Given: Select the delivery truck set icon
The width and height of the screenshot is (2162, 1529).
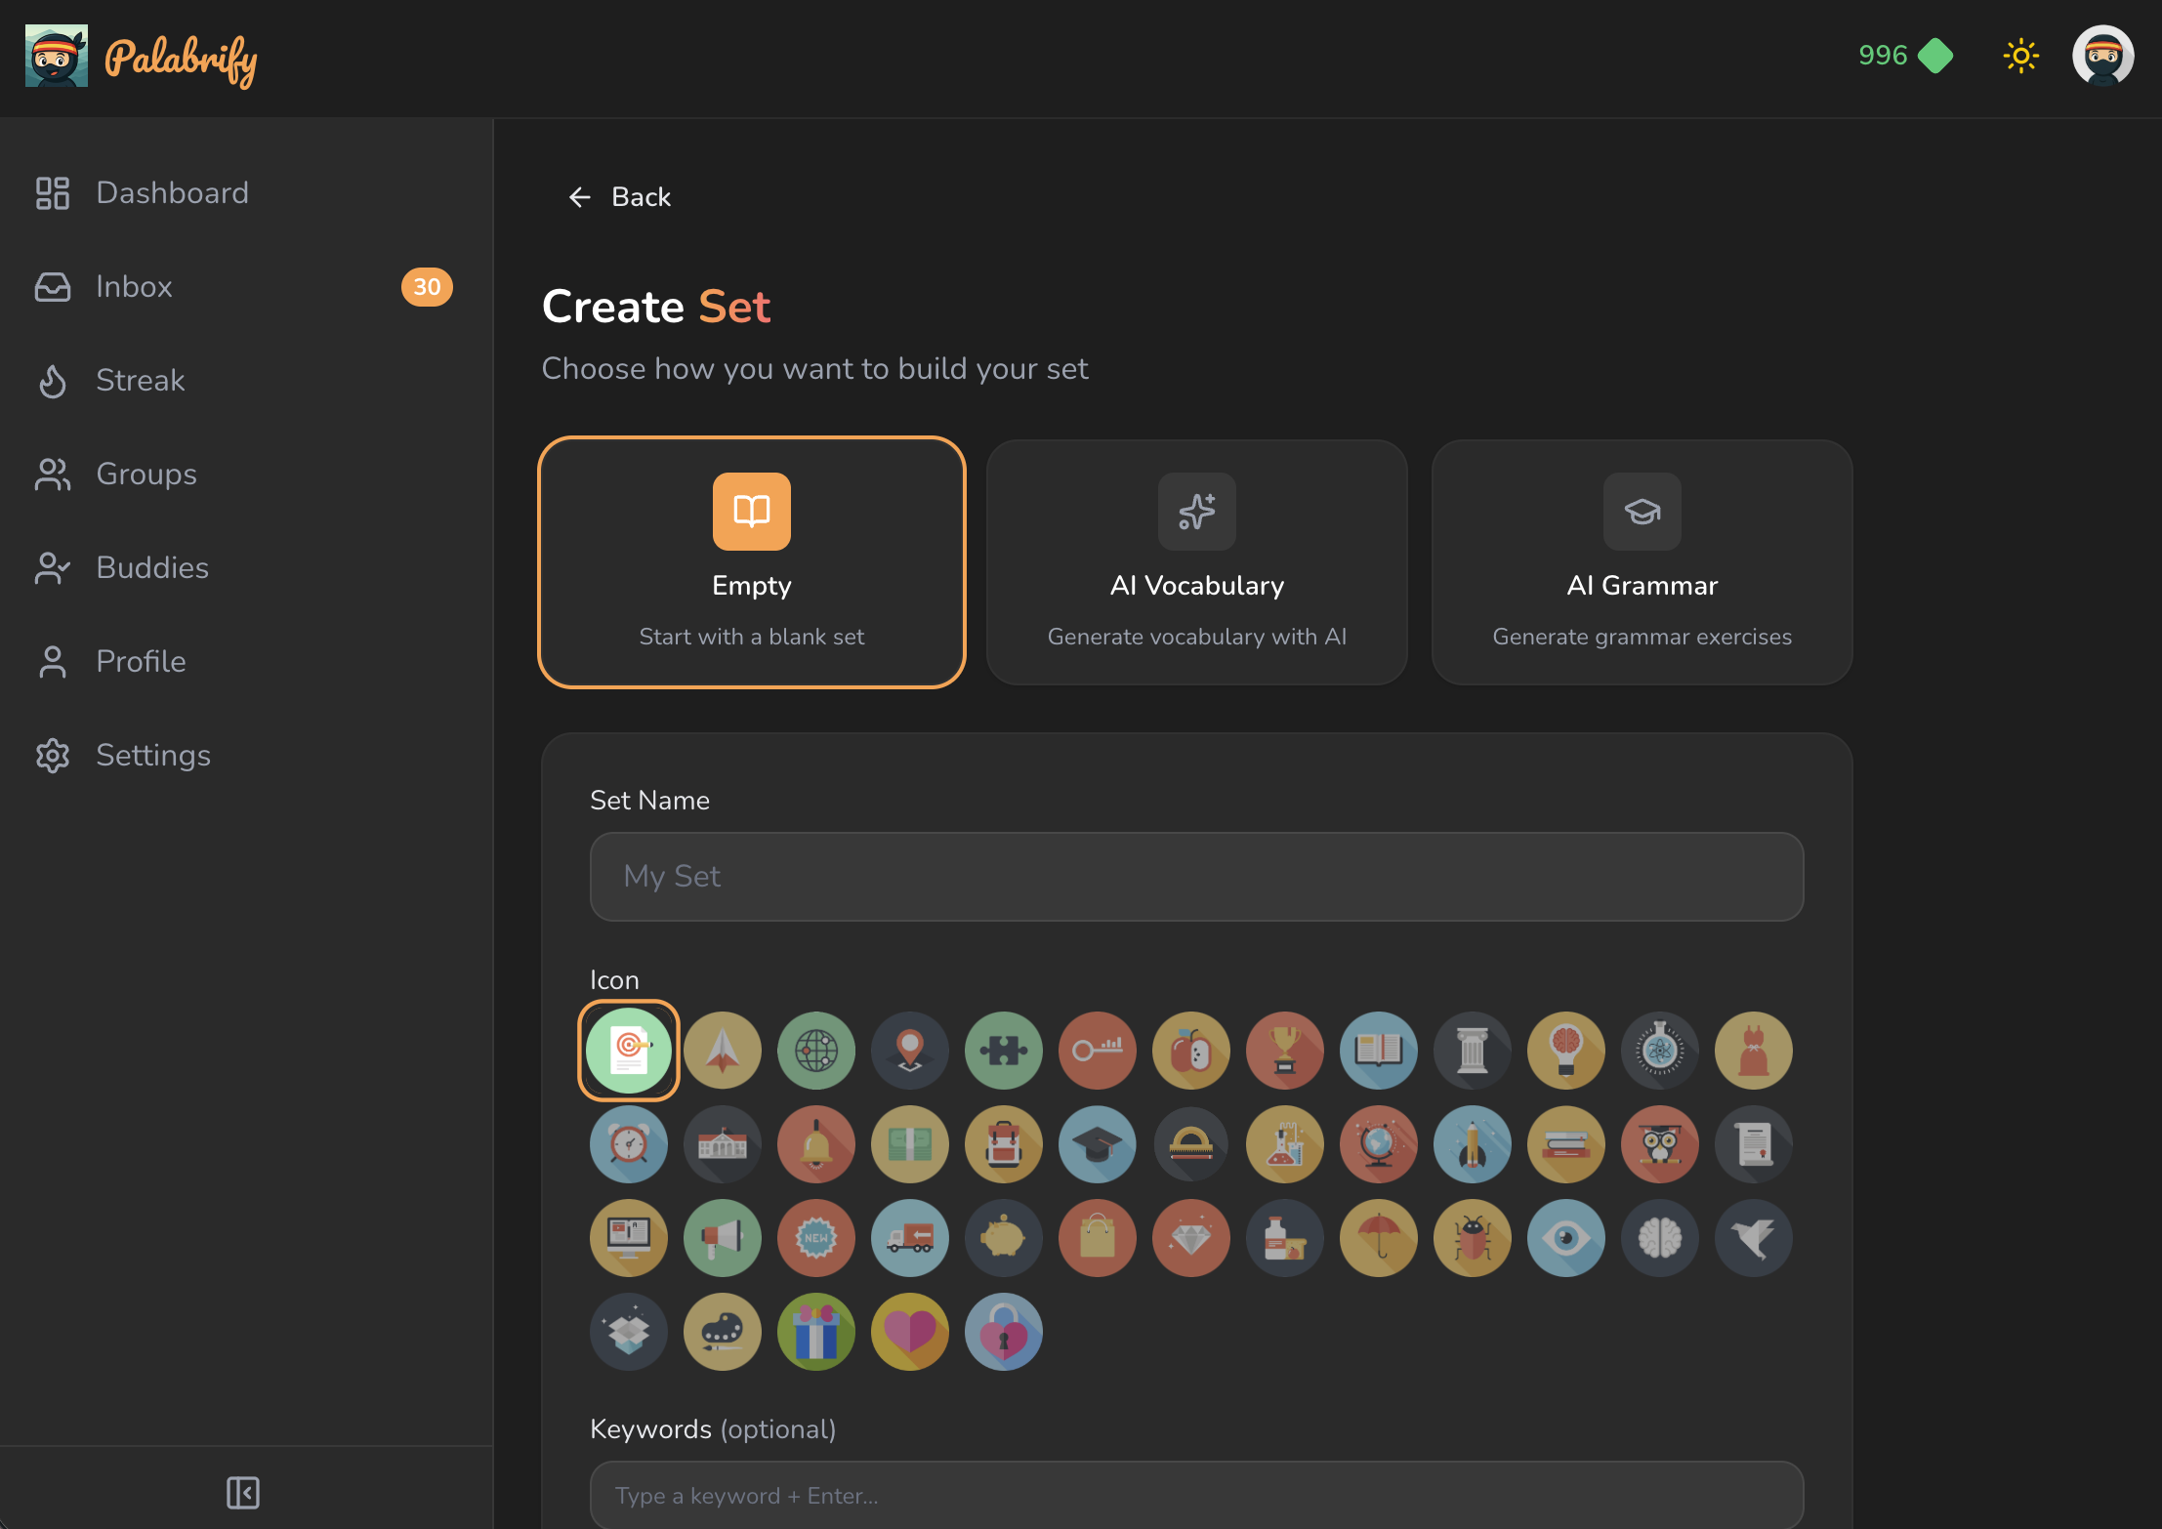Looking at the screenshot, I should click(910, 1238).
